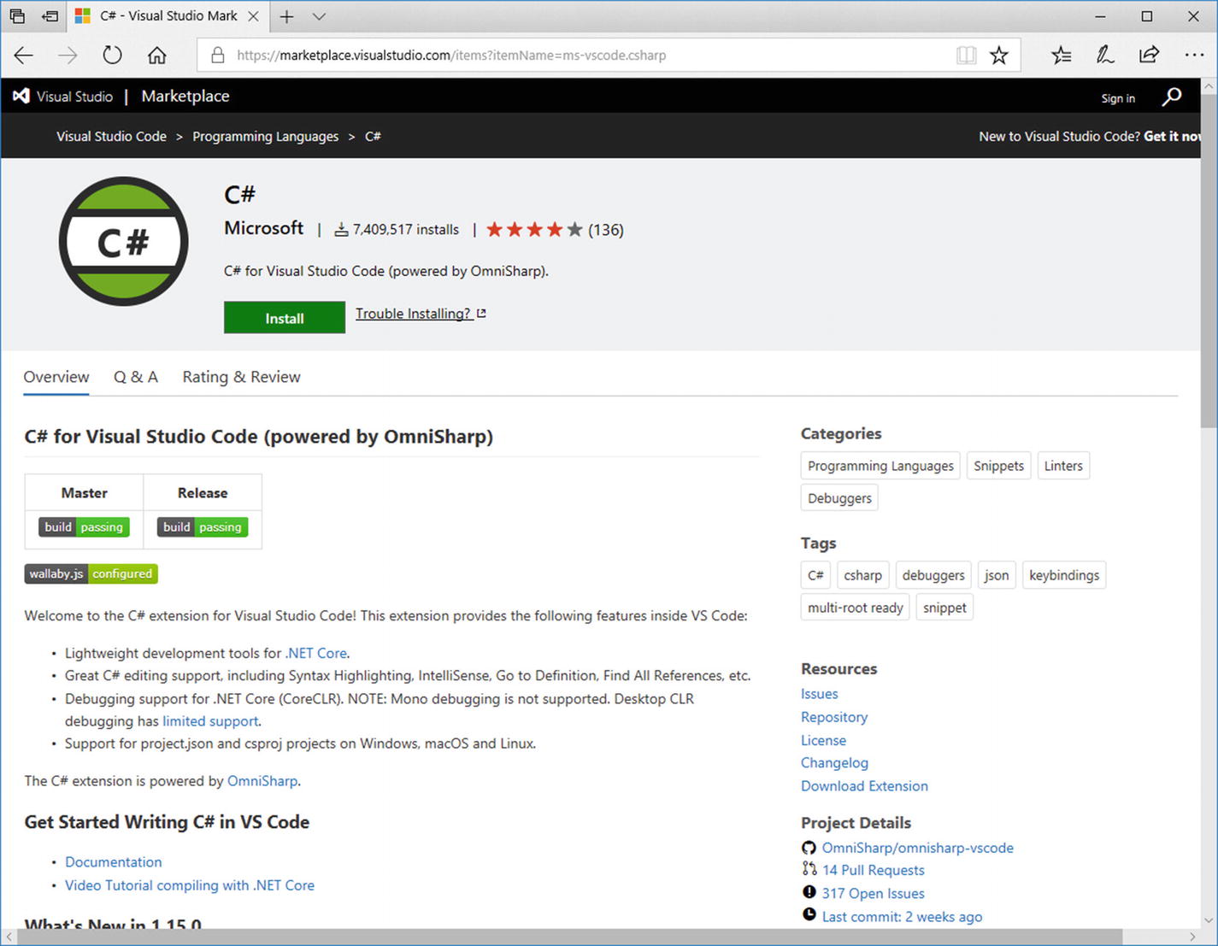Image resolution: width=1218 pixels, height=946 pixels.
Task: Switch to the Overview tab
Action: 56,377
